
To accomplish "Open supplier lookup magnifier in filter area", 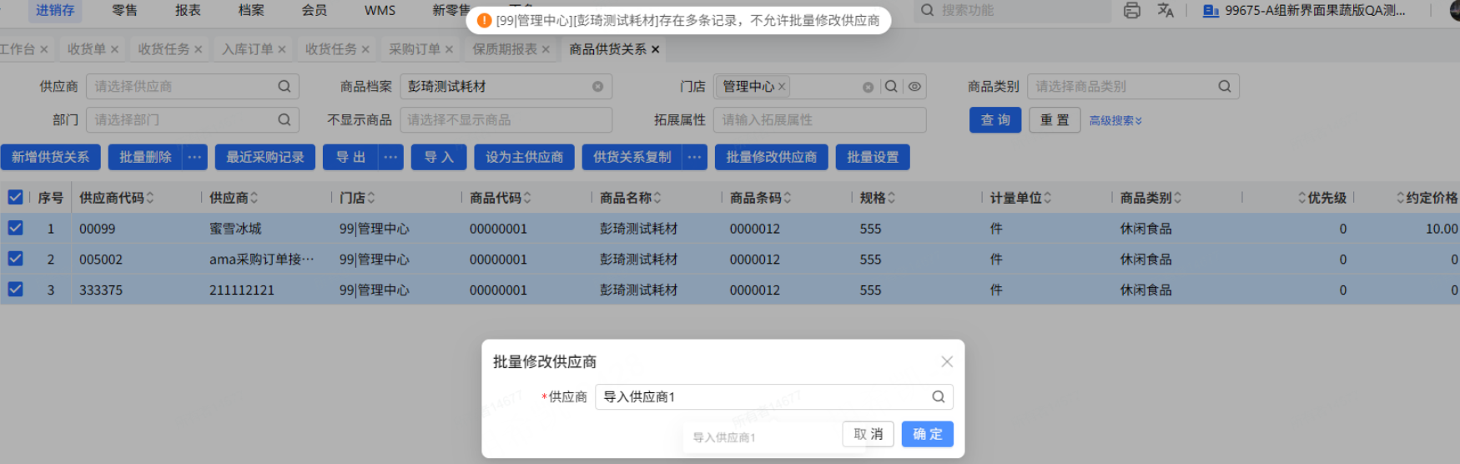I will (x=284, y=86).
